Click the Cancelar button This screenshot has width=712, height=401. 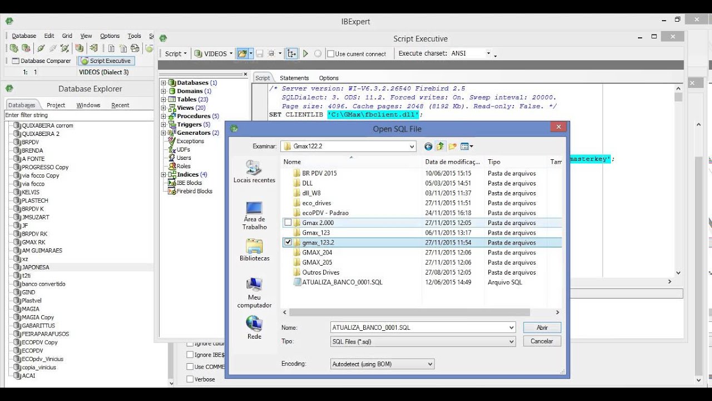tap(542, 341)
